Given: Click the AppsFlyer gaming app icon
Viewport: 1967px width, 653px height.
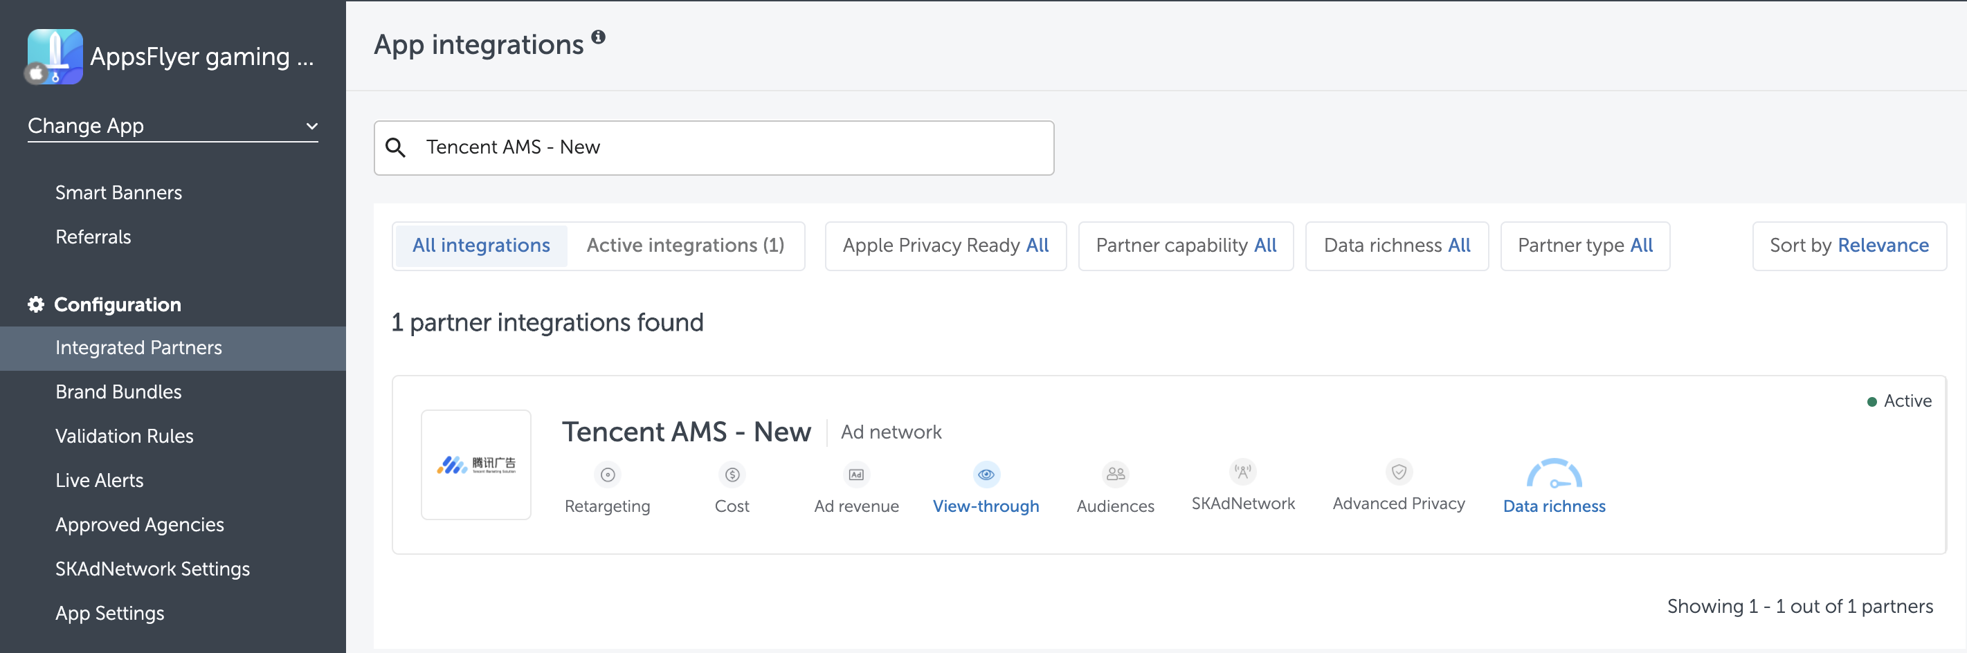Looking at the screenshot, I should [x=54, y=57].
